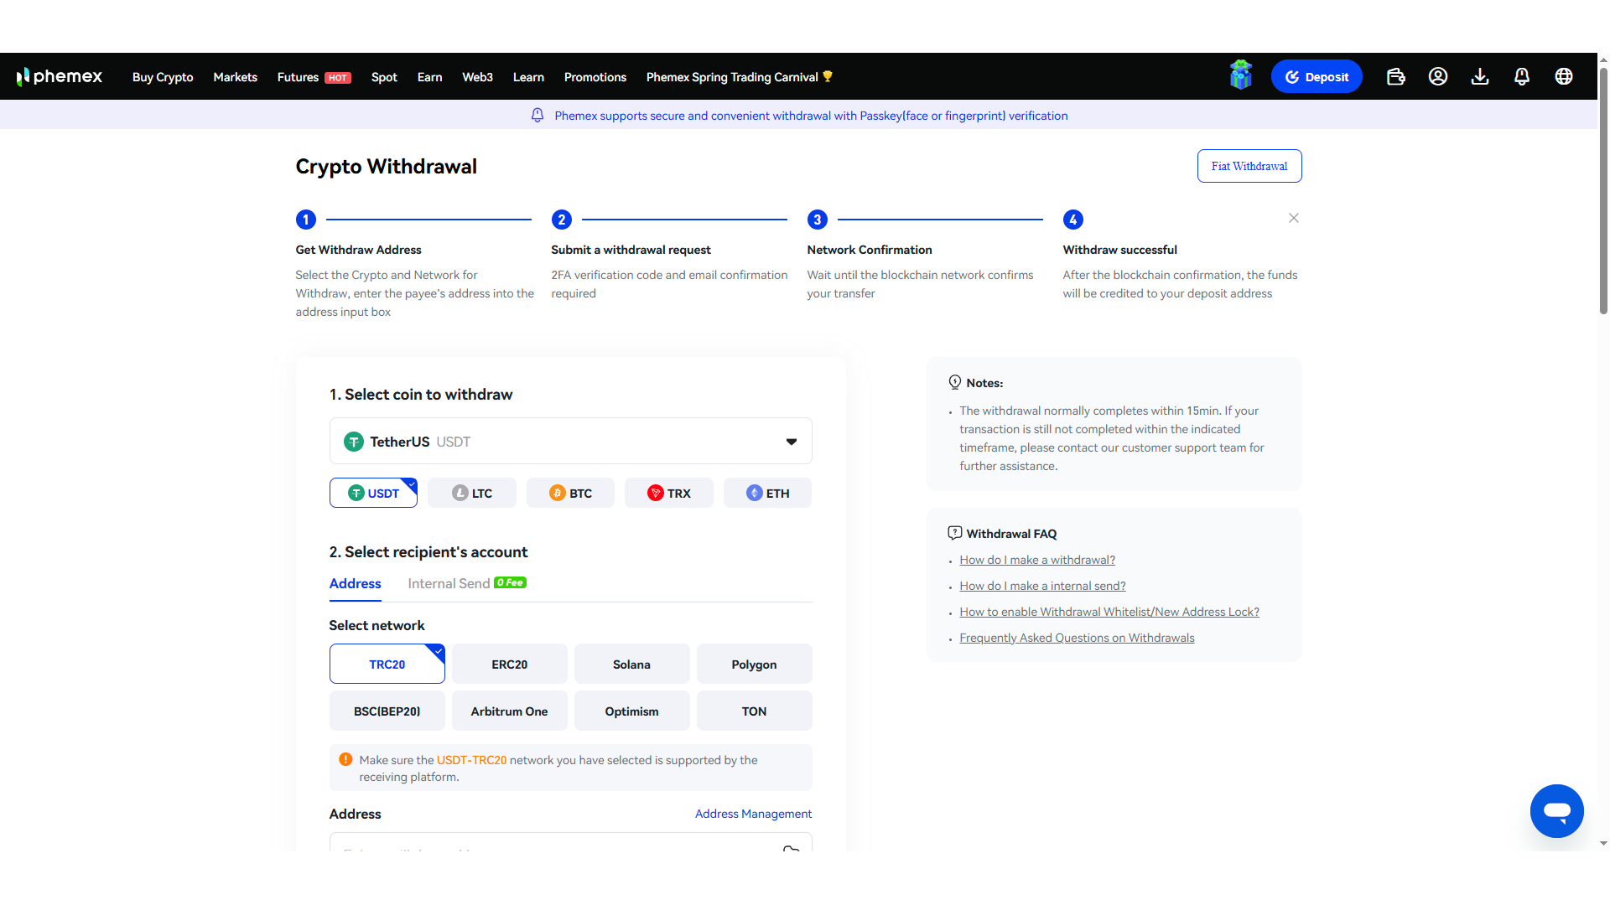Open the Futures menu
1610x905 pixels.
(x=298, y=76)
